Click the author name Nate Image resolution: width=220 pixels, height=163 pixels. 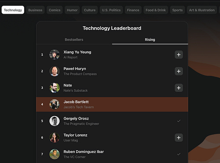(68, 85)
